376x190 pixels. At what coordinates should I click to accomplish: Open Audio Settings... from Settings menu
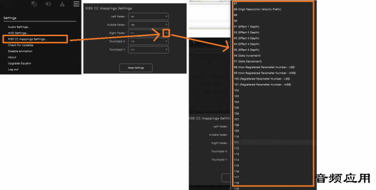pos(19,27)
